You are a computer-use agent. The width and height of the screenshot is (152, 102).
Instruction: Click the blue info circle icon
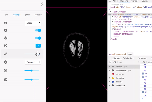tap(113, 82)
